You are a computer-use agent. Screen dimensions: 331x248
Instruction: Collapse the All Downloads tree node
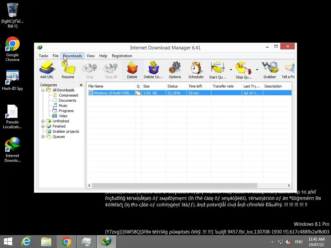tap(43, 90)
